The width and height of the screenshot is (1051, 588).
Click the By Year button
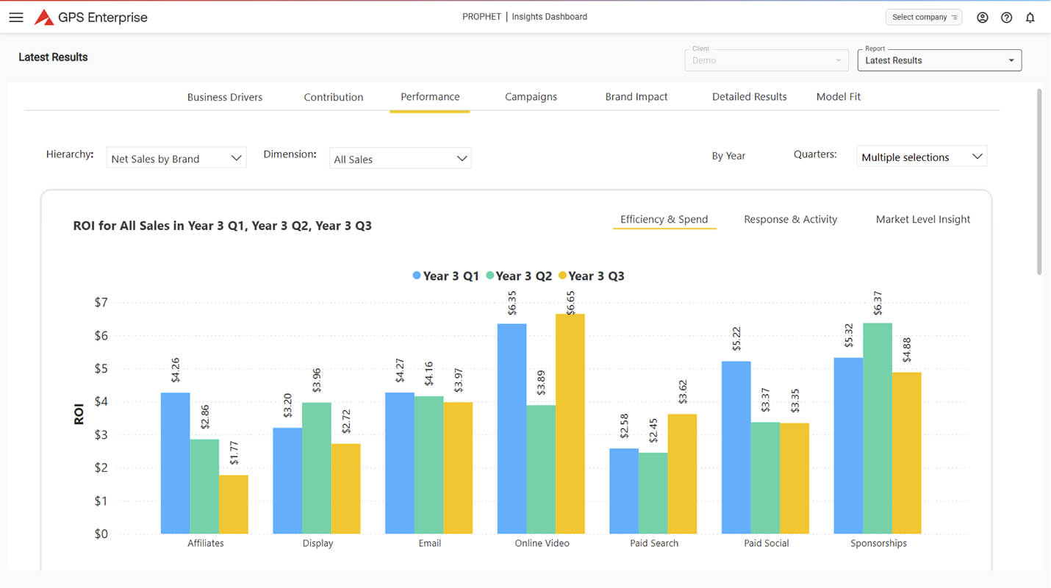(x=728, y=156)
